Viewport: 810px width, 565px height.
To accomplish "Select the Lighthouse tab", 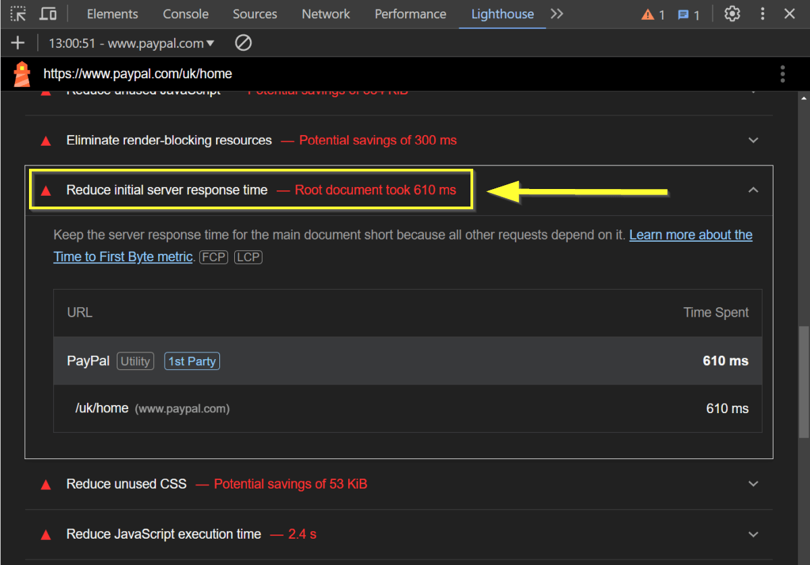I will coord(503,14).
